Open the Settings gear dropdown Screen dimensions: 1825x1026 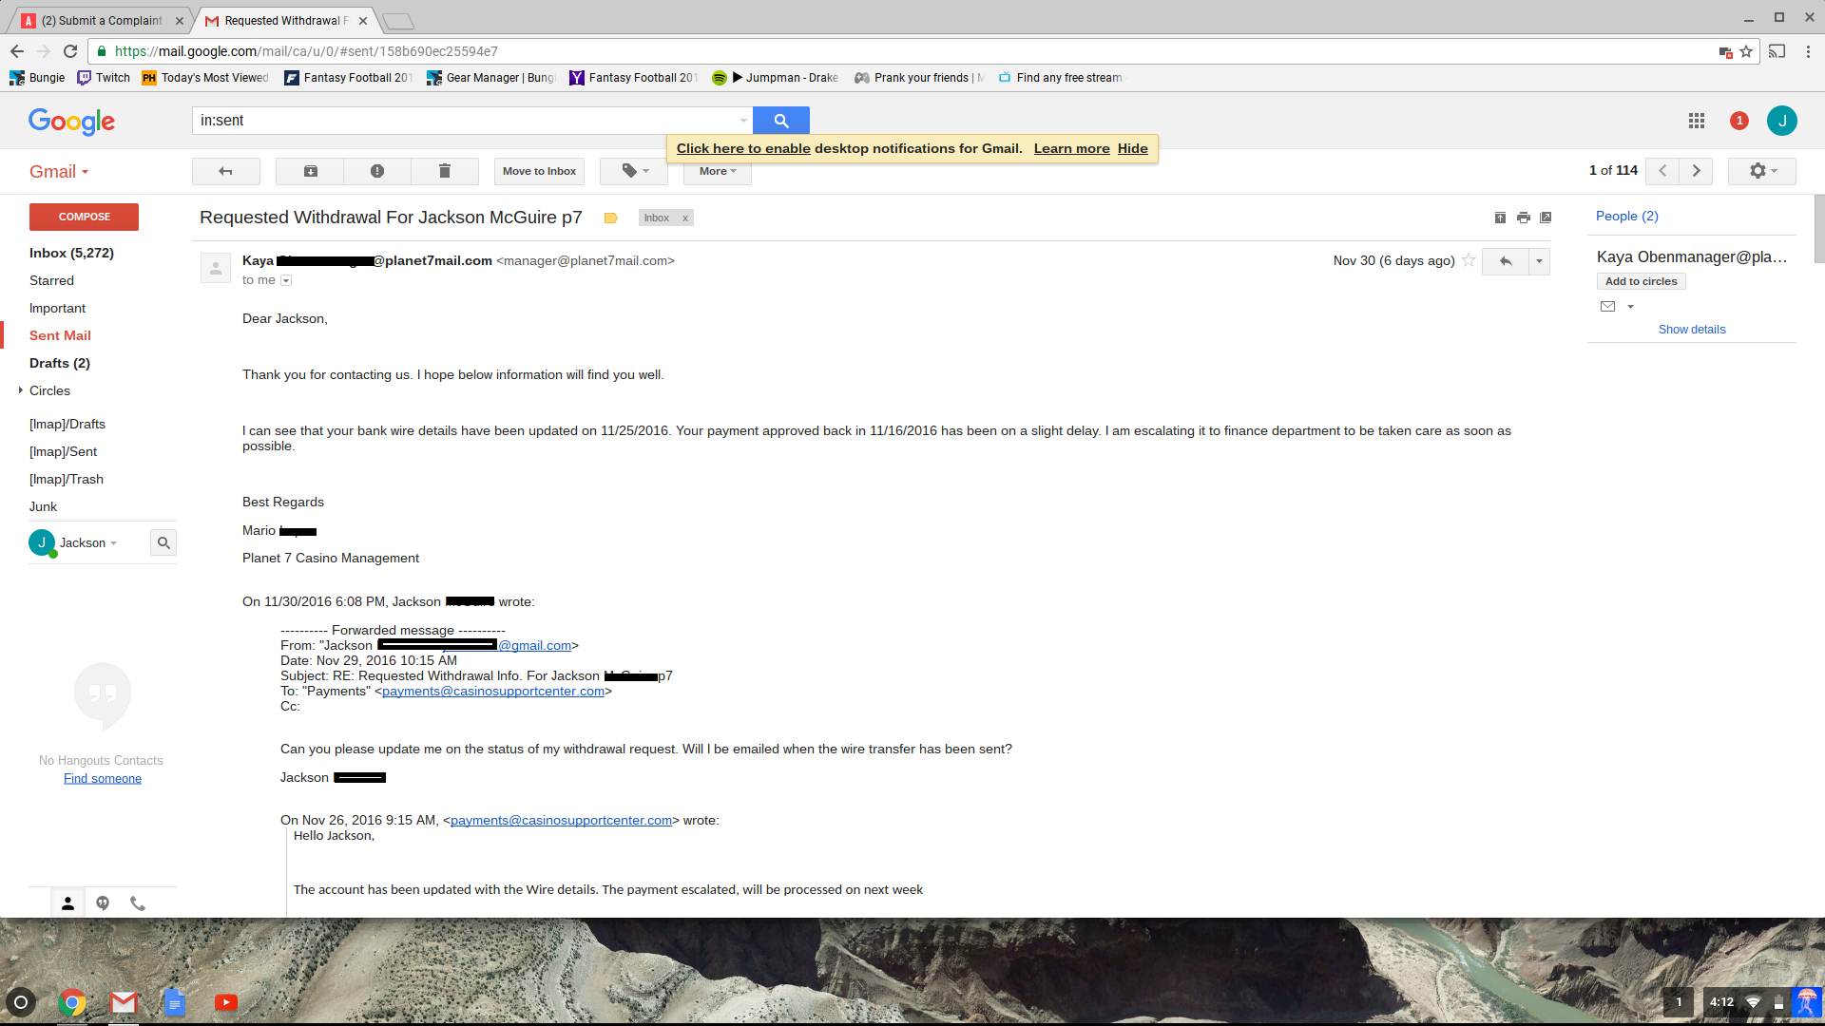tap(1762, 171)
